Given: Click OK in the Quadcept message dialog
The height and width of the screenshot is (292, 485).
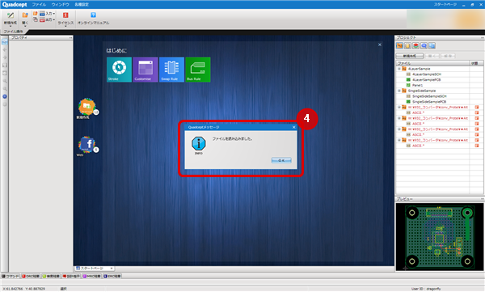Looking at the screenshot, I should point(281,160).
